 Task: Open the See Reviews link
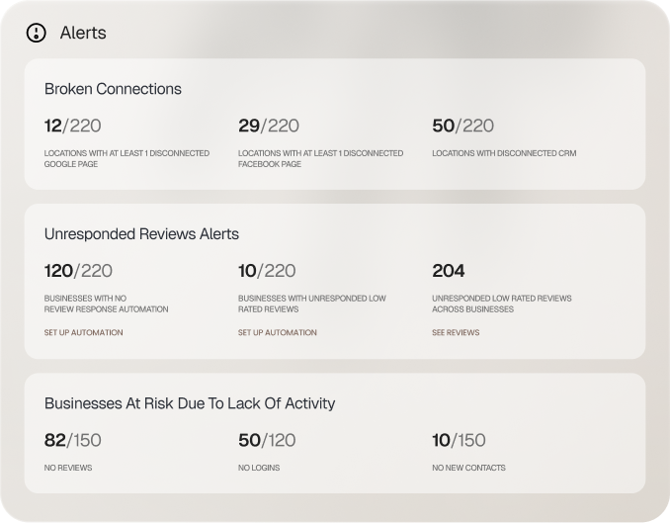point(456,332)
